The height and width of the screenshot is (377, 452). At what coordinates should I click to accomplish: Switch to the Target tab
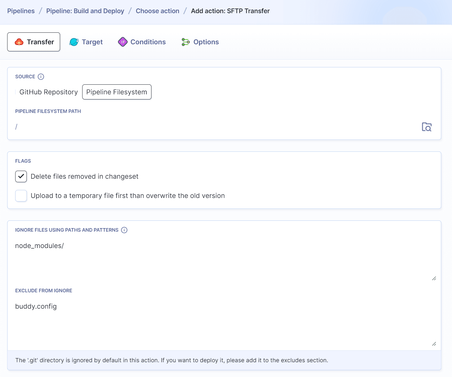point(92,42)
